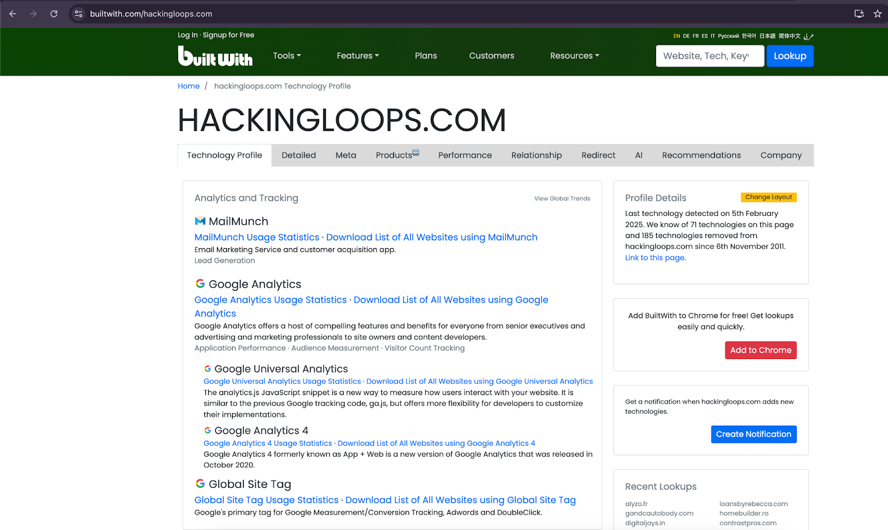Switch language to 日本語
This screenshot has width=888, height=530.
pos(768,36)
